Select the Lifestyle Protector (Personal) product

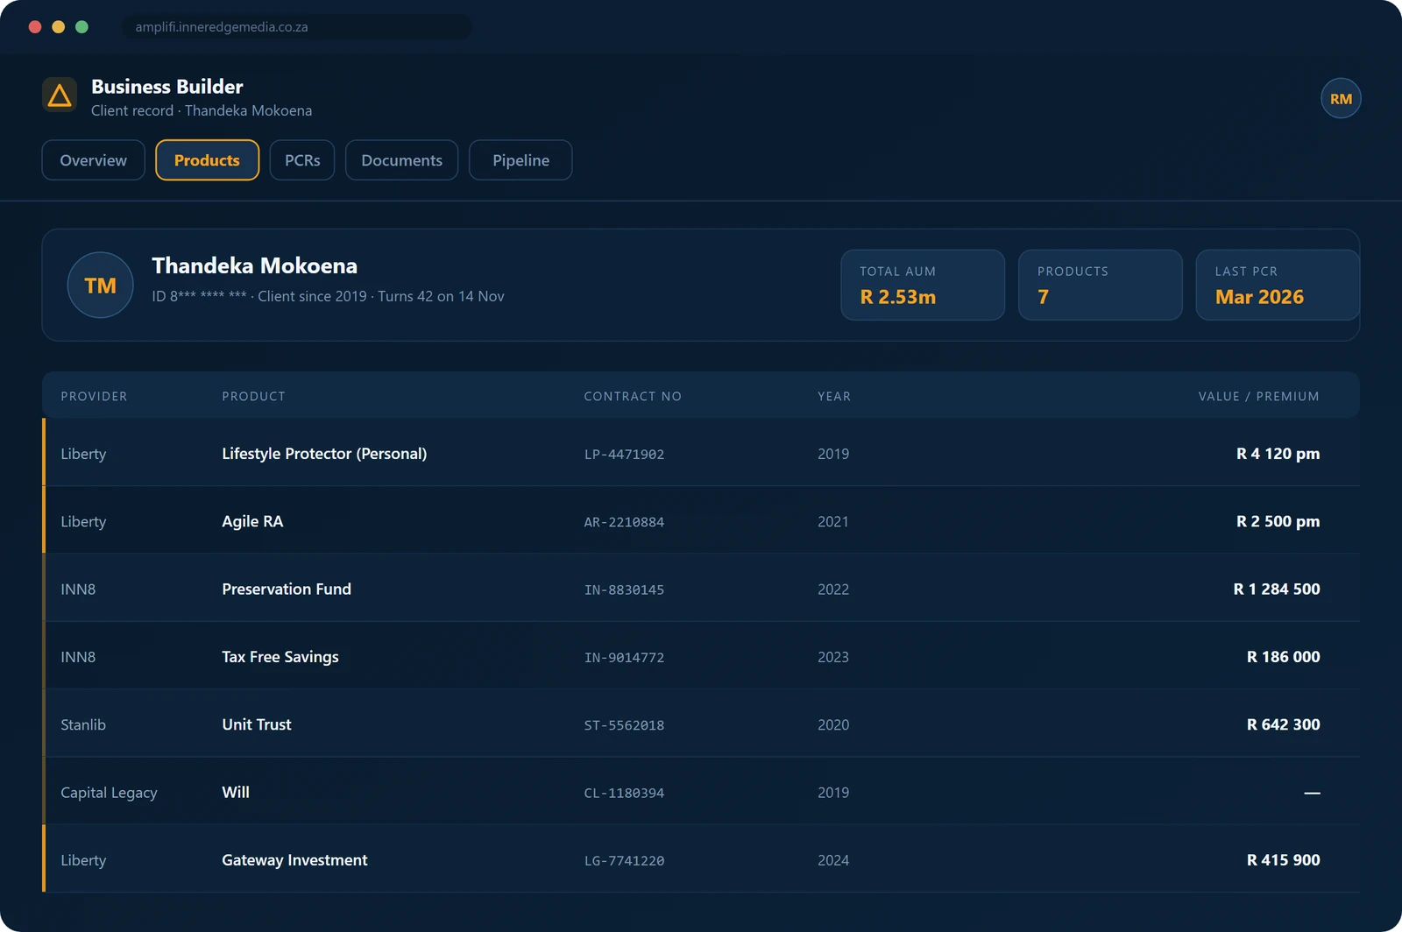pyautogui.click(x=324, y=454)
